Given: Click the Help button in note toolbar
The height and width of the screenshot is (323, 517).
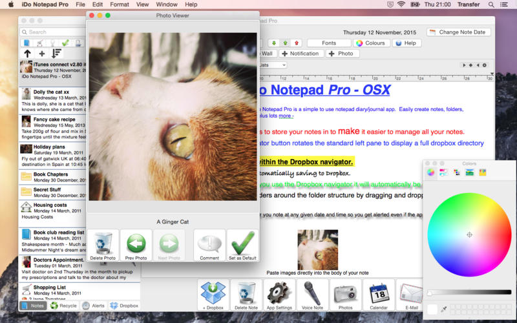Looking at the screenshot, I should pyautogui.click(x=406, y=43).
